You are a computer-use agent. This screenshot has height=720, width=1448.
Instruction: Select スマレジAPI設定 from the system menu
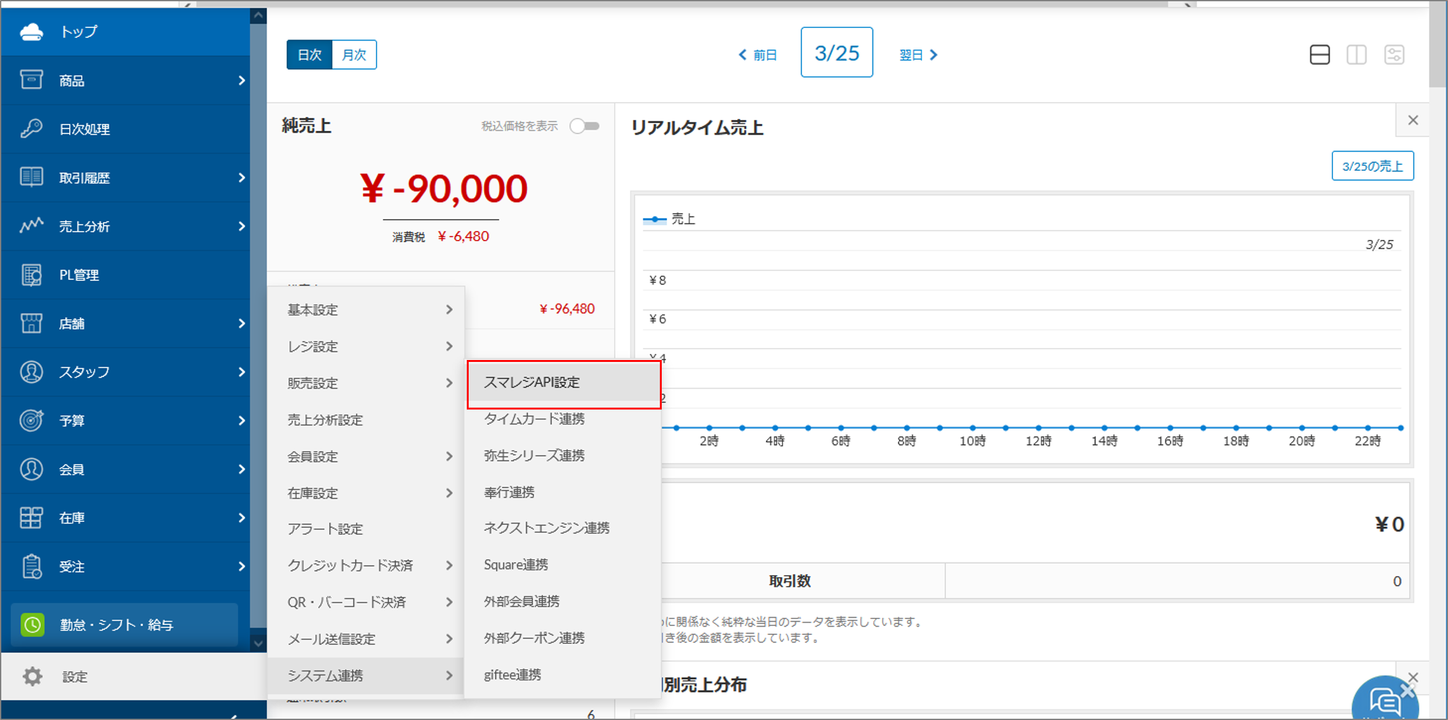click(x=532, y=382)
